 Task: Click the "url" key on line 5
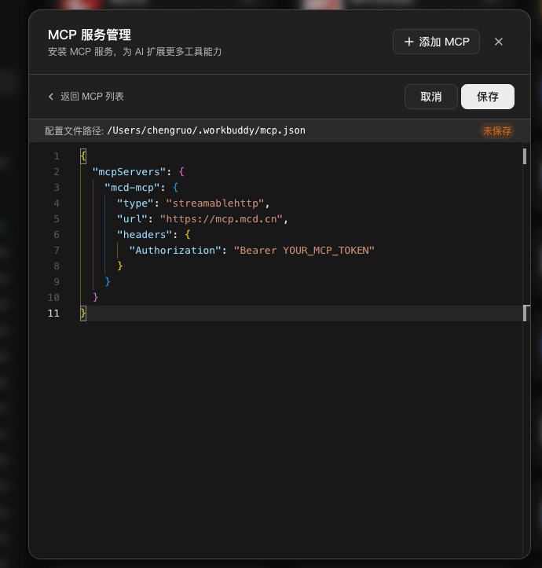pyautogui.click(x=132, y=219)
